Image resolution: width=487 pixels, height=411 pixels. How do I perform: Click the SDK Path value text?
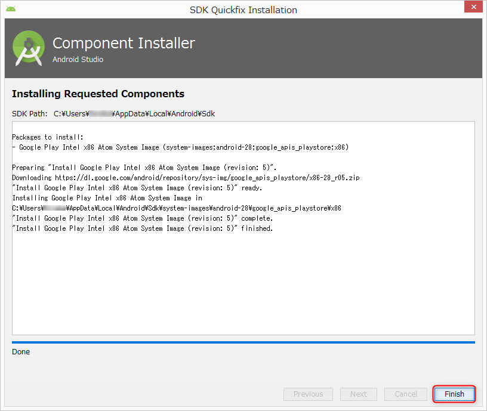click(x=134, y=113)
